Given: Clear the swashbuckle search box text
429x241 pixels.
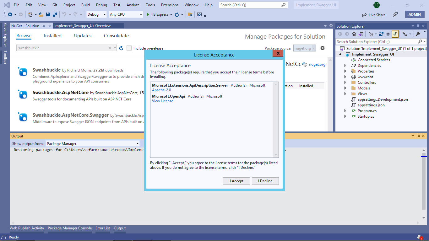Looking at the screenshot, I should click(110, 48).
